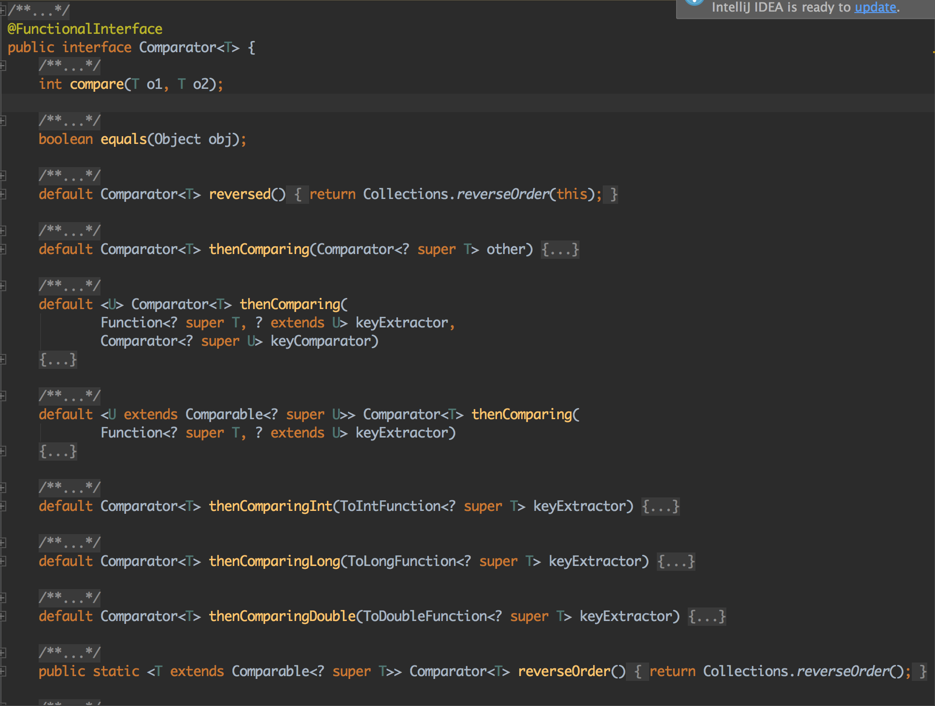The height and width of the screenshot is (706, 935).
Task: Click the info icon in the update notification
Action: [x=694, y=3]
